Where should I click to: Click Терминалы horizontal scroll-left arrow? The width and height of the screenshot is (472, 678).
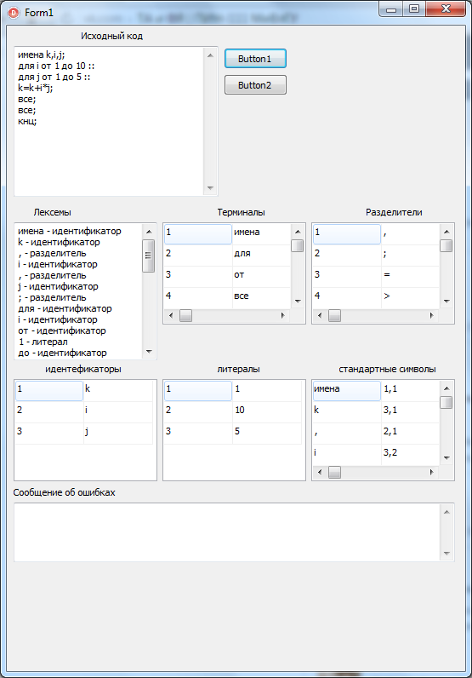click(x=171, y=316)
